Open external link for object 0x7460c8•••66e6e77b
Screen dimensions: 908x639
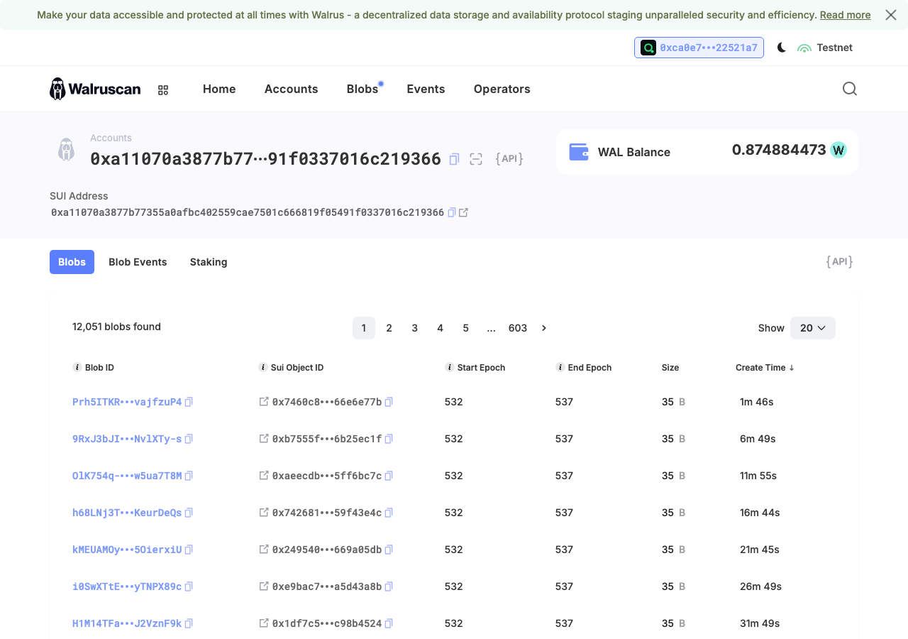[x=264, y=402]
